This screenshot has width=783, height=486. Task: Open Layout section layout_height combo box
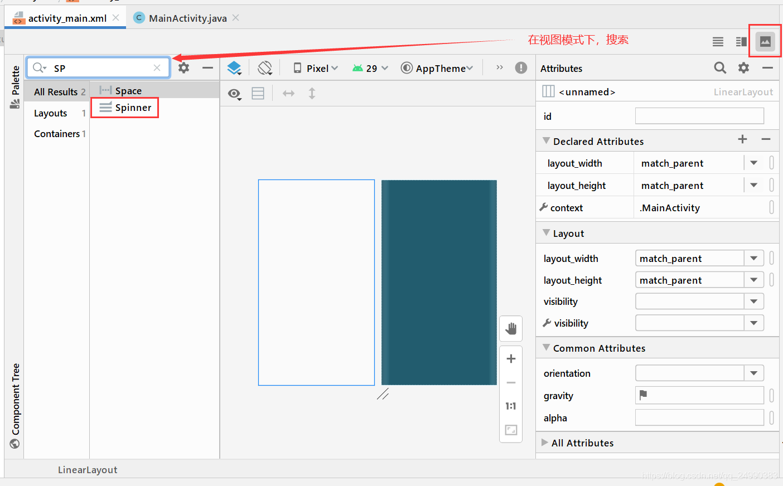(699, 280)
